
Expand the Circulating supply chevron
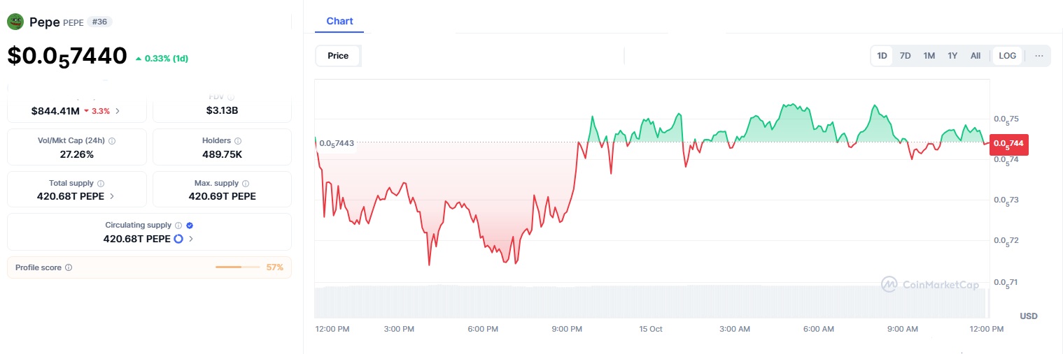click(191, 239)
